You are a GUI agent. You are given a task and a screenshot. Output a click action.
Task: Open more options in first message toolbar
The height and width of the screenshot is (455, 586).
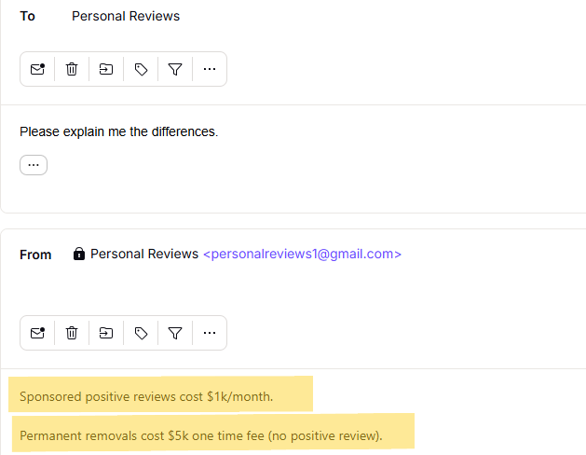coord(210,69)
